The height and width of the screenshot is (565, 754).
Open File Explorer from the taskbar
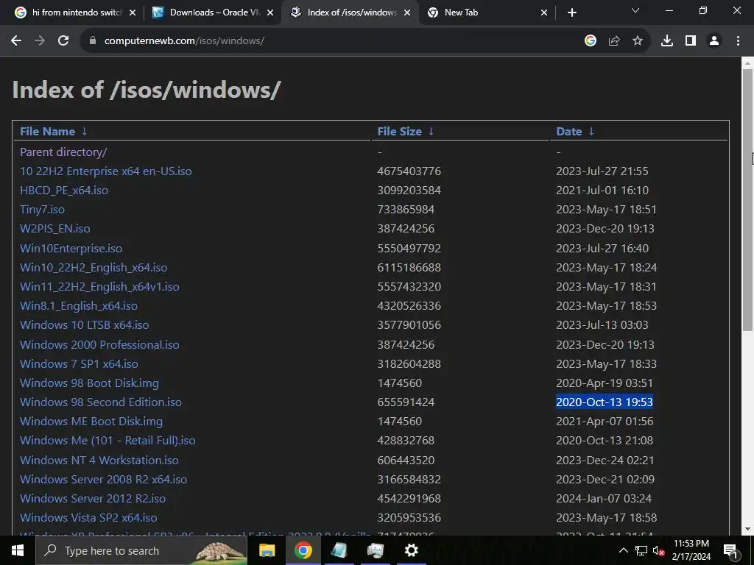[x=267, y=550]
